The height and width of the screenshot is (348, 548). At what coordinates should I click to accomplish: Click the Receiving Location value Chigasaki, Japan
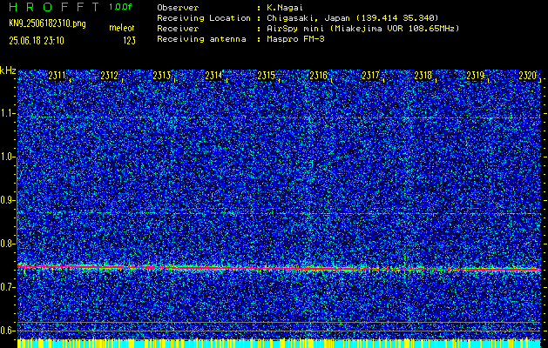[308, 17]
